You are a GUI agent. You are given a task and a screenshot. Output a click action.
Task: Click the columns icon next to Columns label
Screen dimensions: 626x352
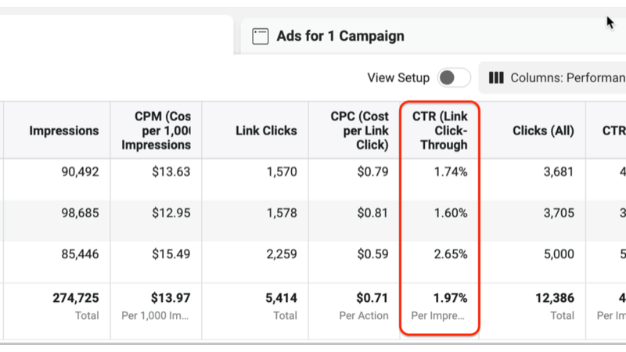[496, 77]
